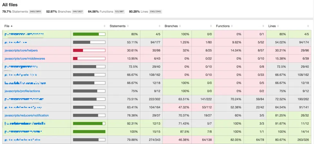The image size is (314, 144).
Task: Click the Branches column header
Action: [171, 26]
